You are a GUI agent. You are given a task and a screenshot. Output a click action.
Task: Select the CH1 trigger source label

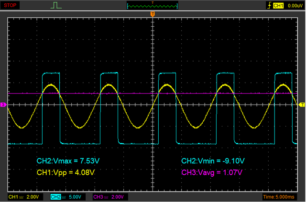click(278, 5)
